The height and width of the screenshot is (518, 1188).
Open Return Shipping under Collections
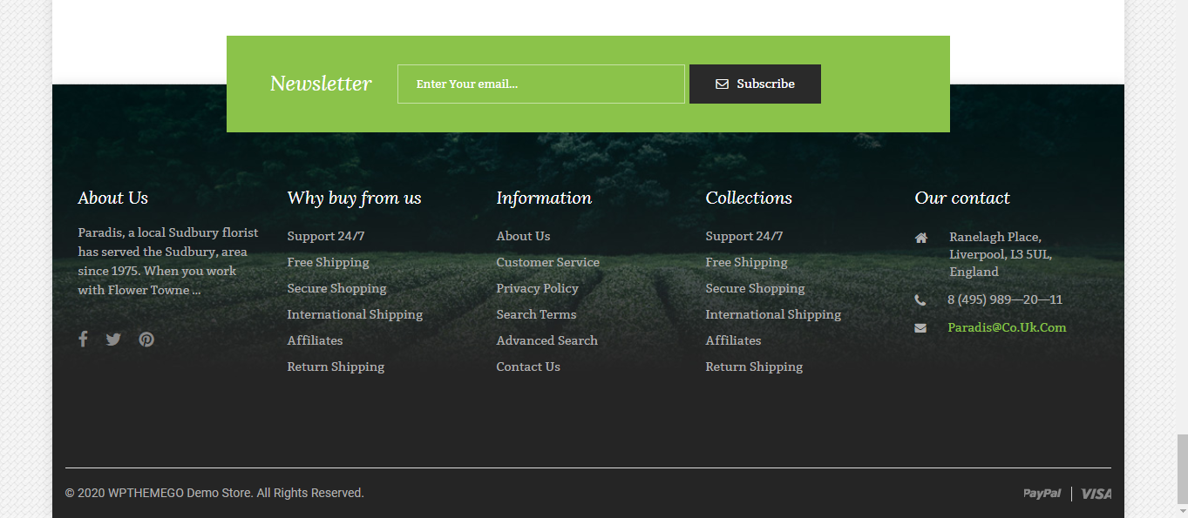click(x=754, y=367)
